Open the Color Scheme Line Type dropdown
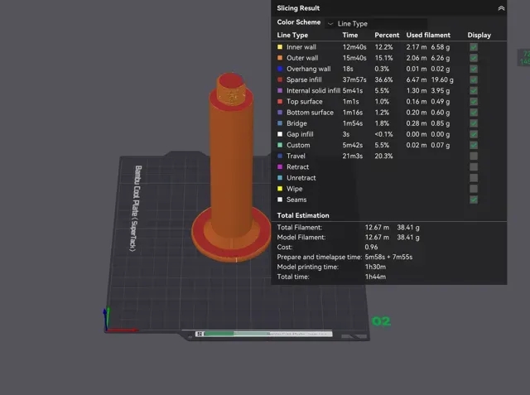This screenshot has width=530, height=395. (376, 24)
